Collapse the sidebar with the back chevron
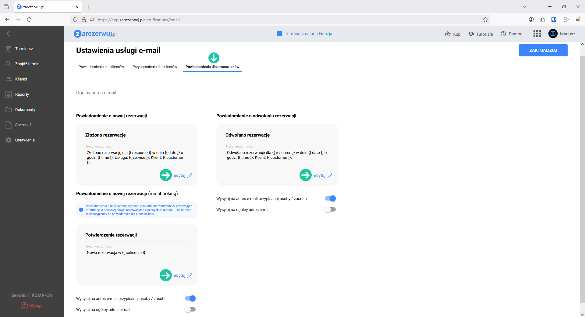 click(x=8, y=34)
